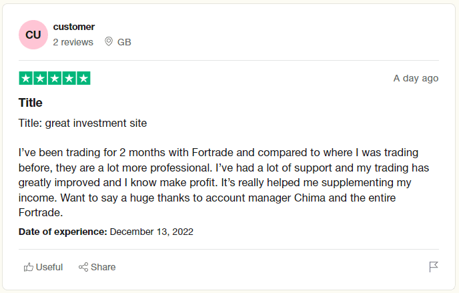
Task: Select the GB country label
Action: [124, 42]
